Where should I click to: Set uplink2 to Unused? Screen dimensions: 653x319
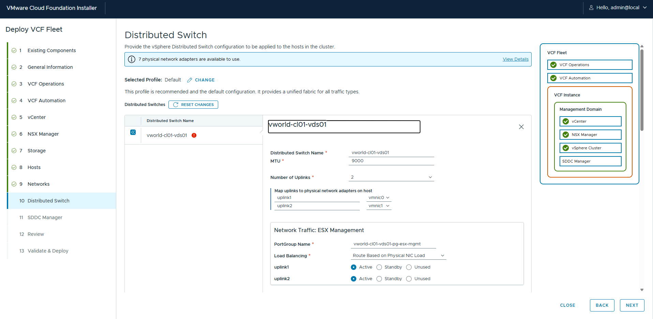tap(409, 279)
